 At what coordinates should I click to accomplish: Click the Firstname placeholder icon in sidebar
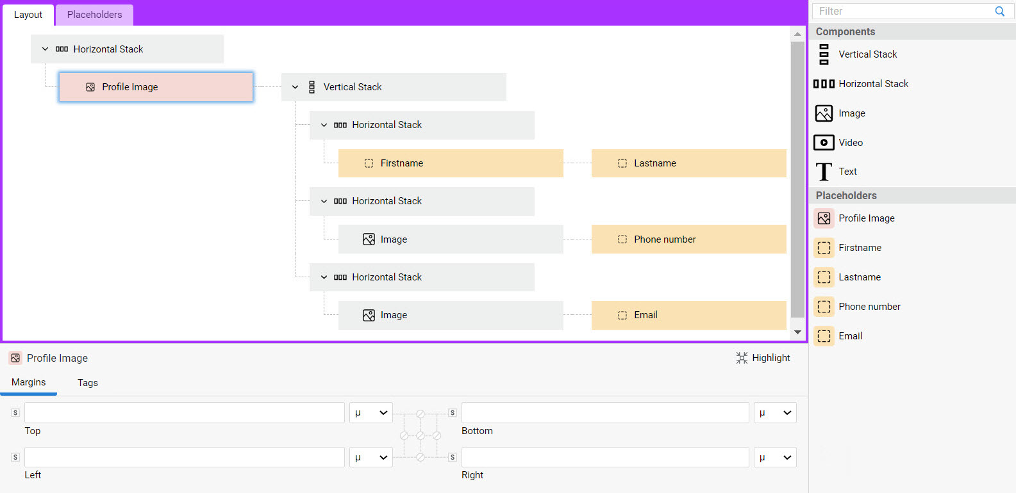pos(824,248)
